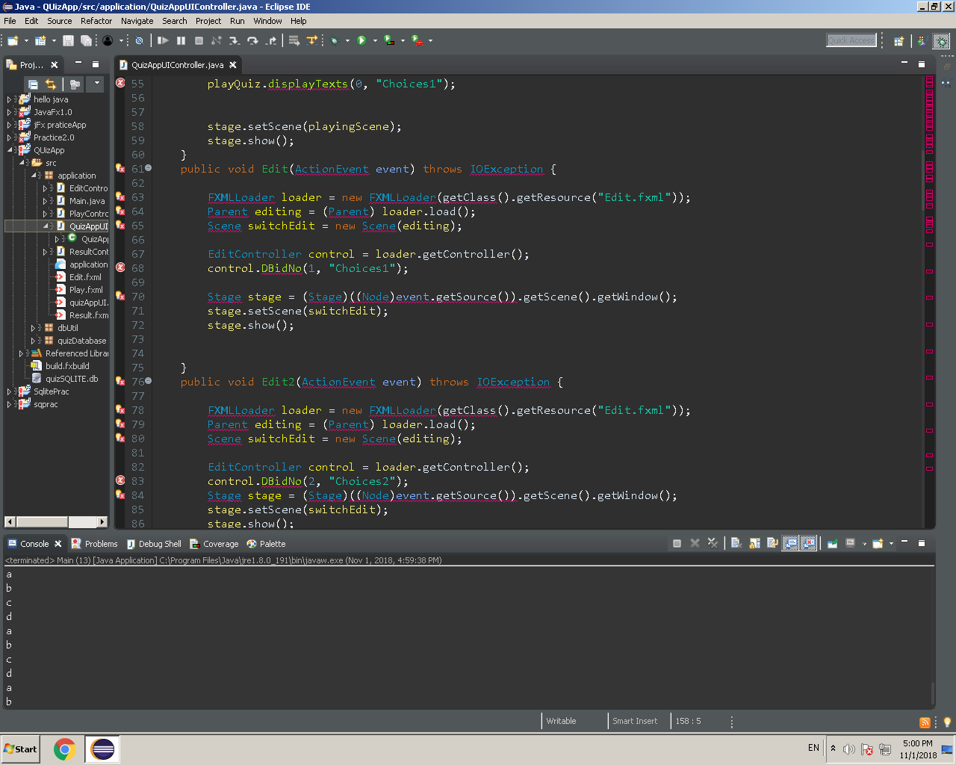Toggle Link with Editor in Project Explorer
The width and height of the screenshot is (956, 765).
point(51,84)
